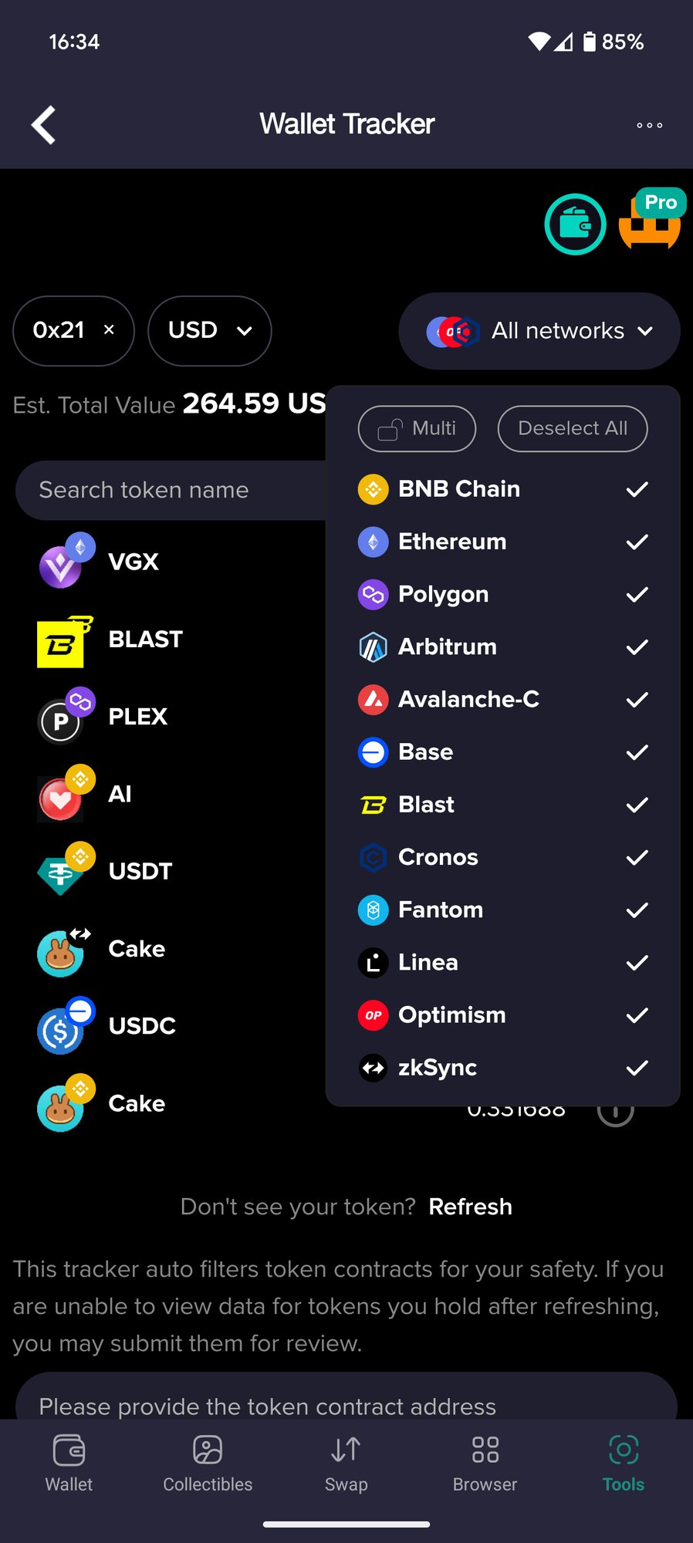The width and height of the screenshot is (693, 1543).
Task: Open the three-dot more options menu
Action: (649, 125)
